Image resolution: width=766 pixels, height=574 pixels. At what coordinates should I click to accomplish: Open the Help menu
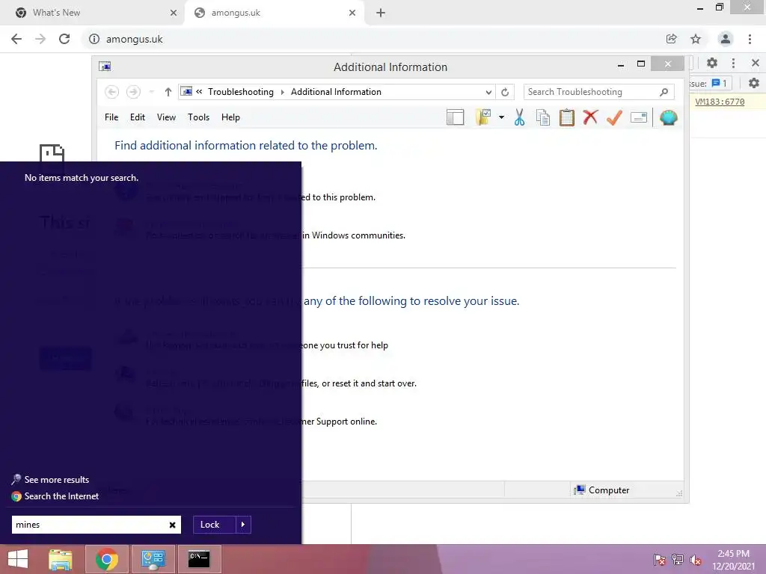click(x=230, y=117)
